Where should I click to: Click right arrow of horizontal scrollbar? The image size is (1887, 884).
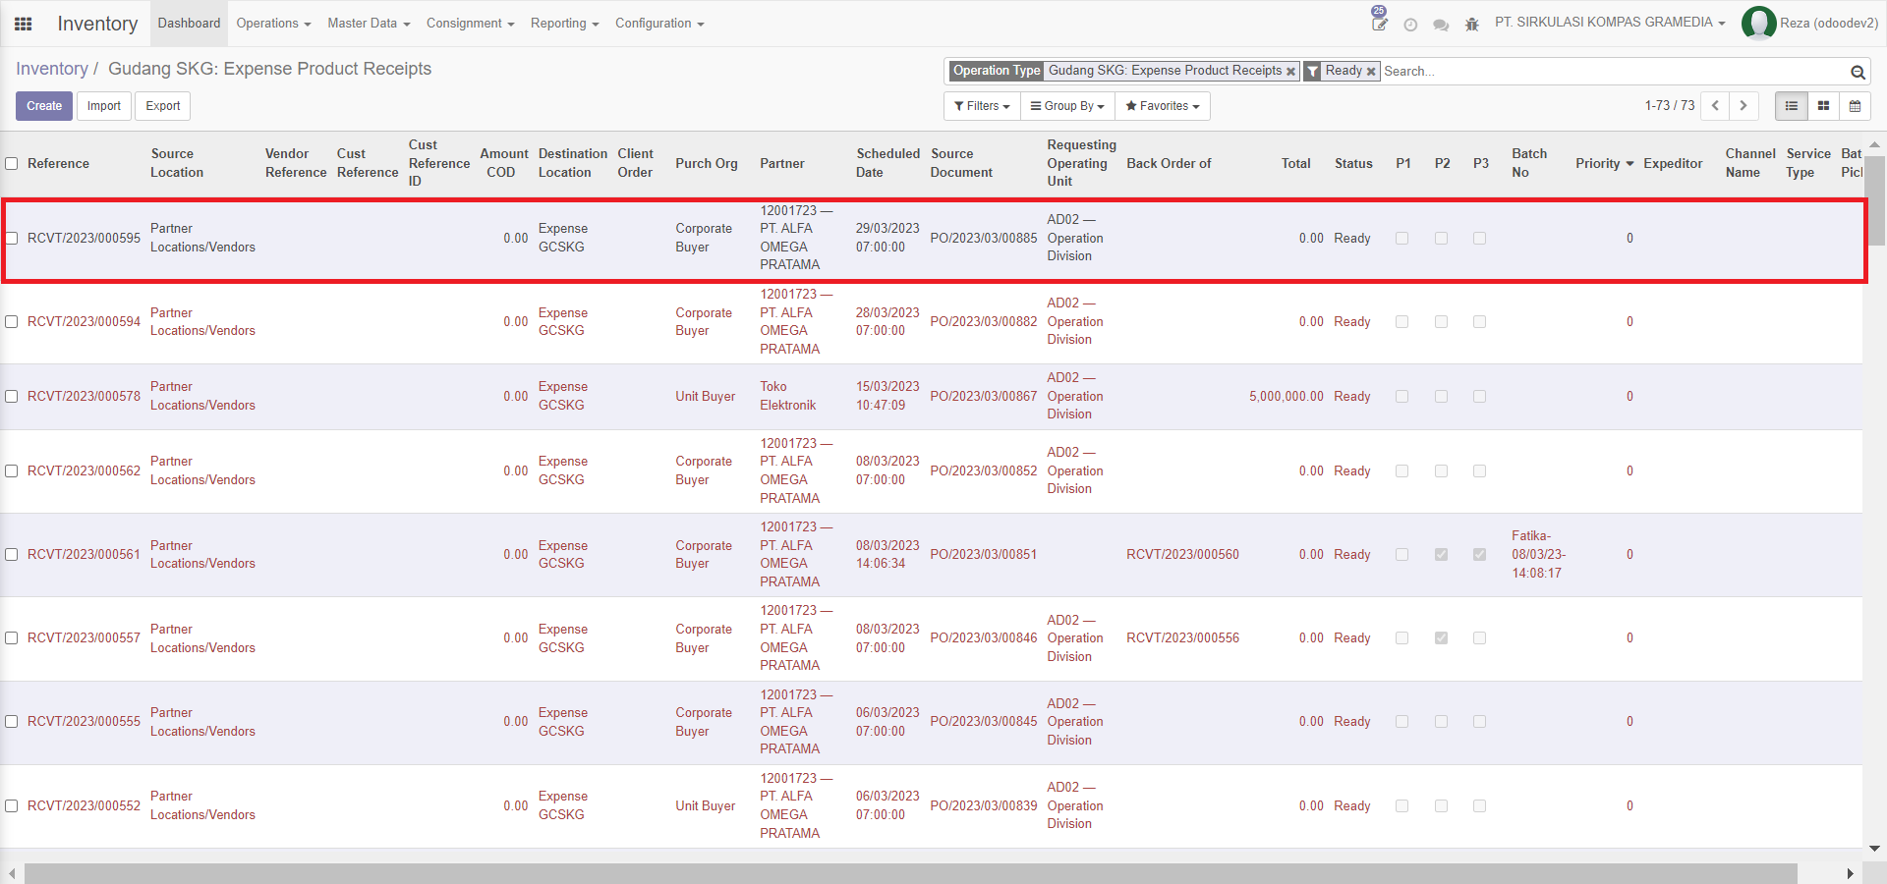pos(1851,873)
